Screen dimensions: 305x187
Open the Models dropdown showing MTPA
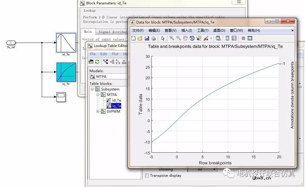[x=109, y=76]
